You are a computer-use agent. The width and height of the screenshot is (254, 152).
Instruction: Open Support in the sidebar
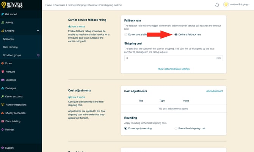tap(9, 148)
